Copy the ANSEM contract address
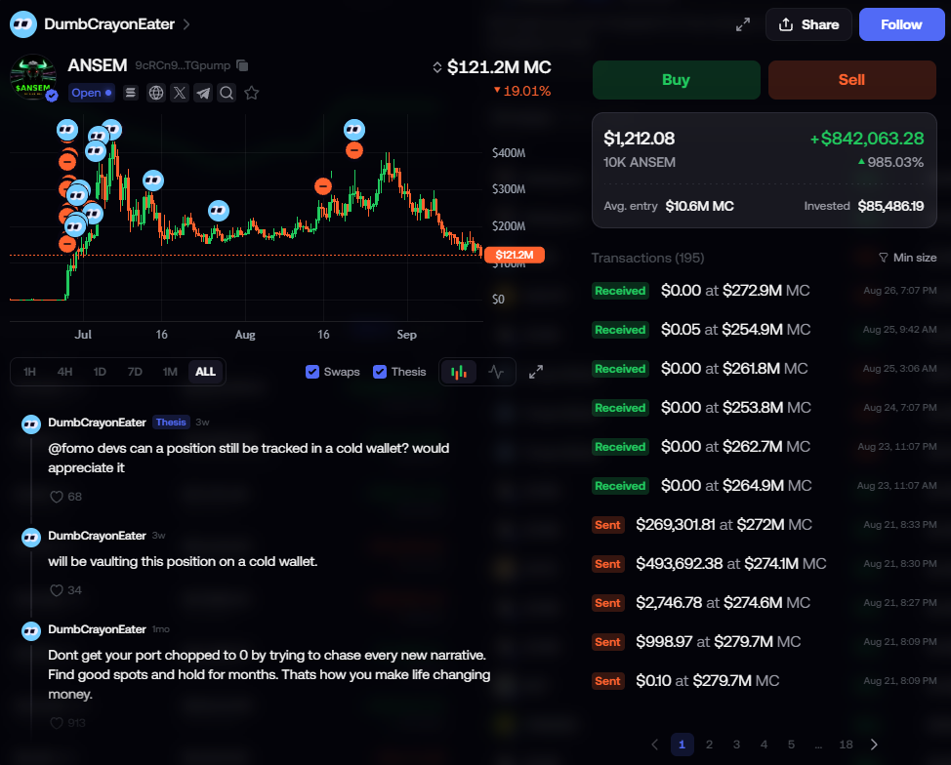Image resolution: width=951 pixels, height=765 pixels. (x=242, y=65)
